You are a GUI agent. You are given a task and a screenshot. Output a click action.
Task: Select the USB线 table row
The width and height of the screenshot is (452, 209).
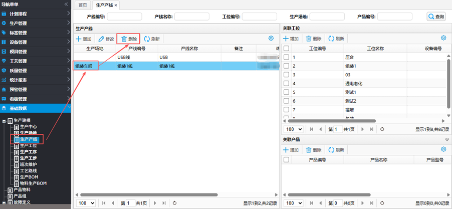(176, 57)
